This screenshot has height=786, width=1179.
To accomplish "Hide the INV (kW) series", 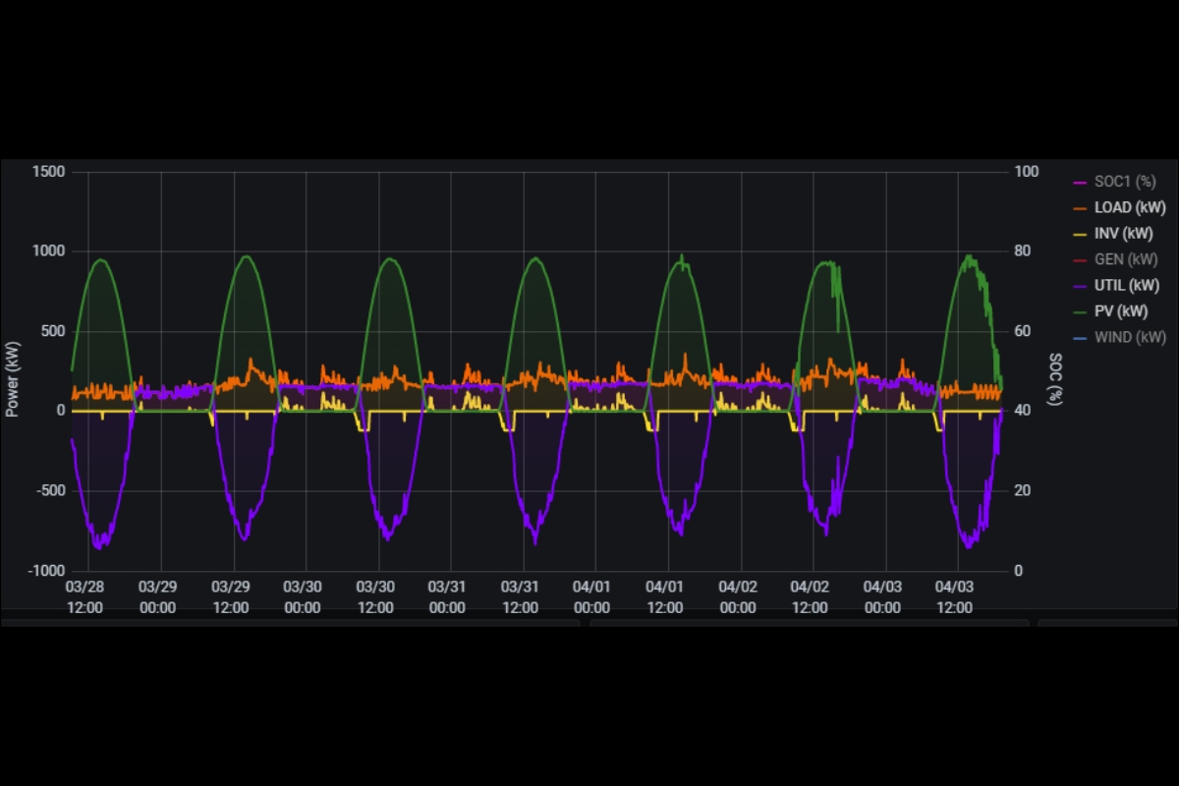I will tap(1124, 234).
